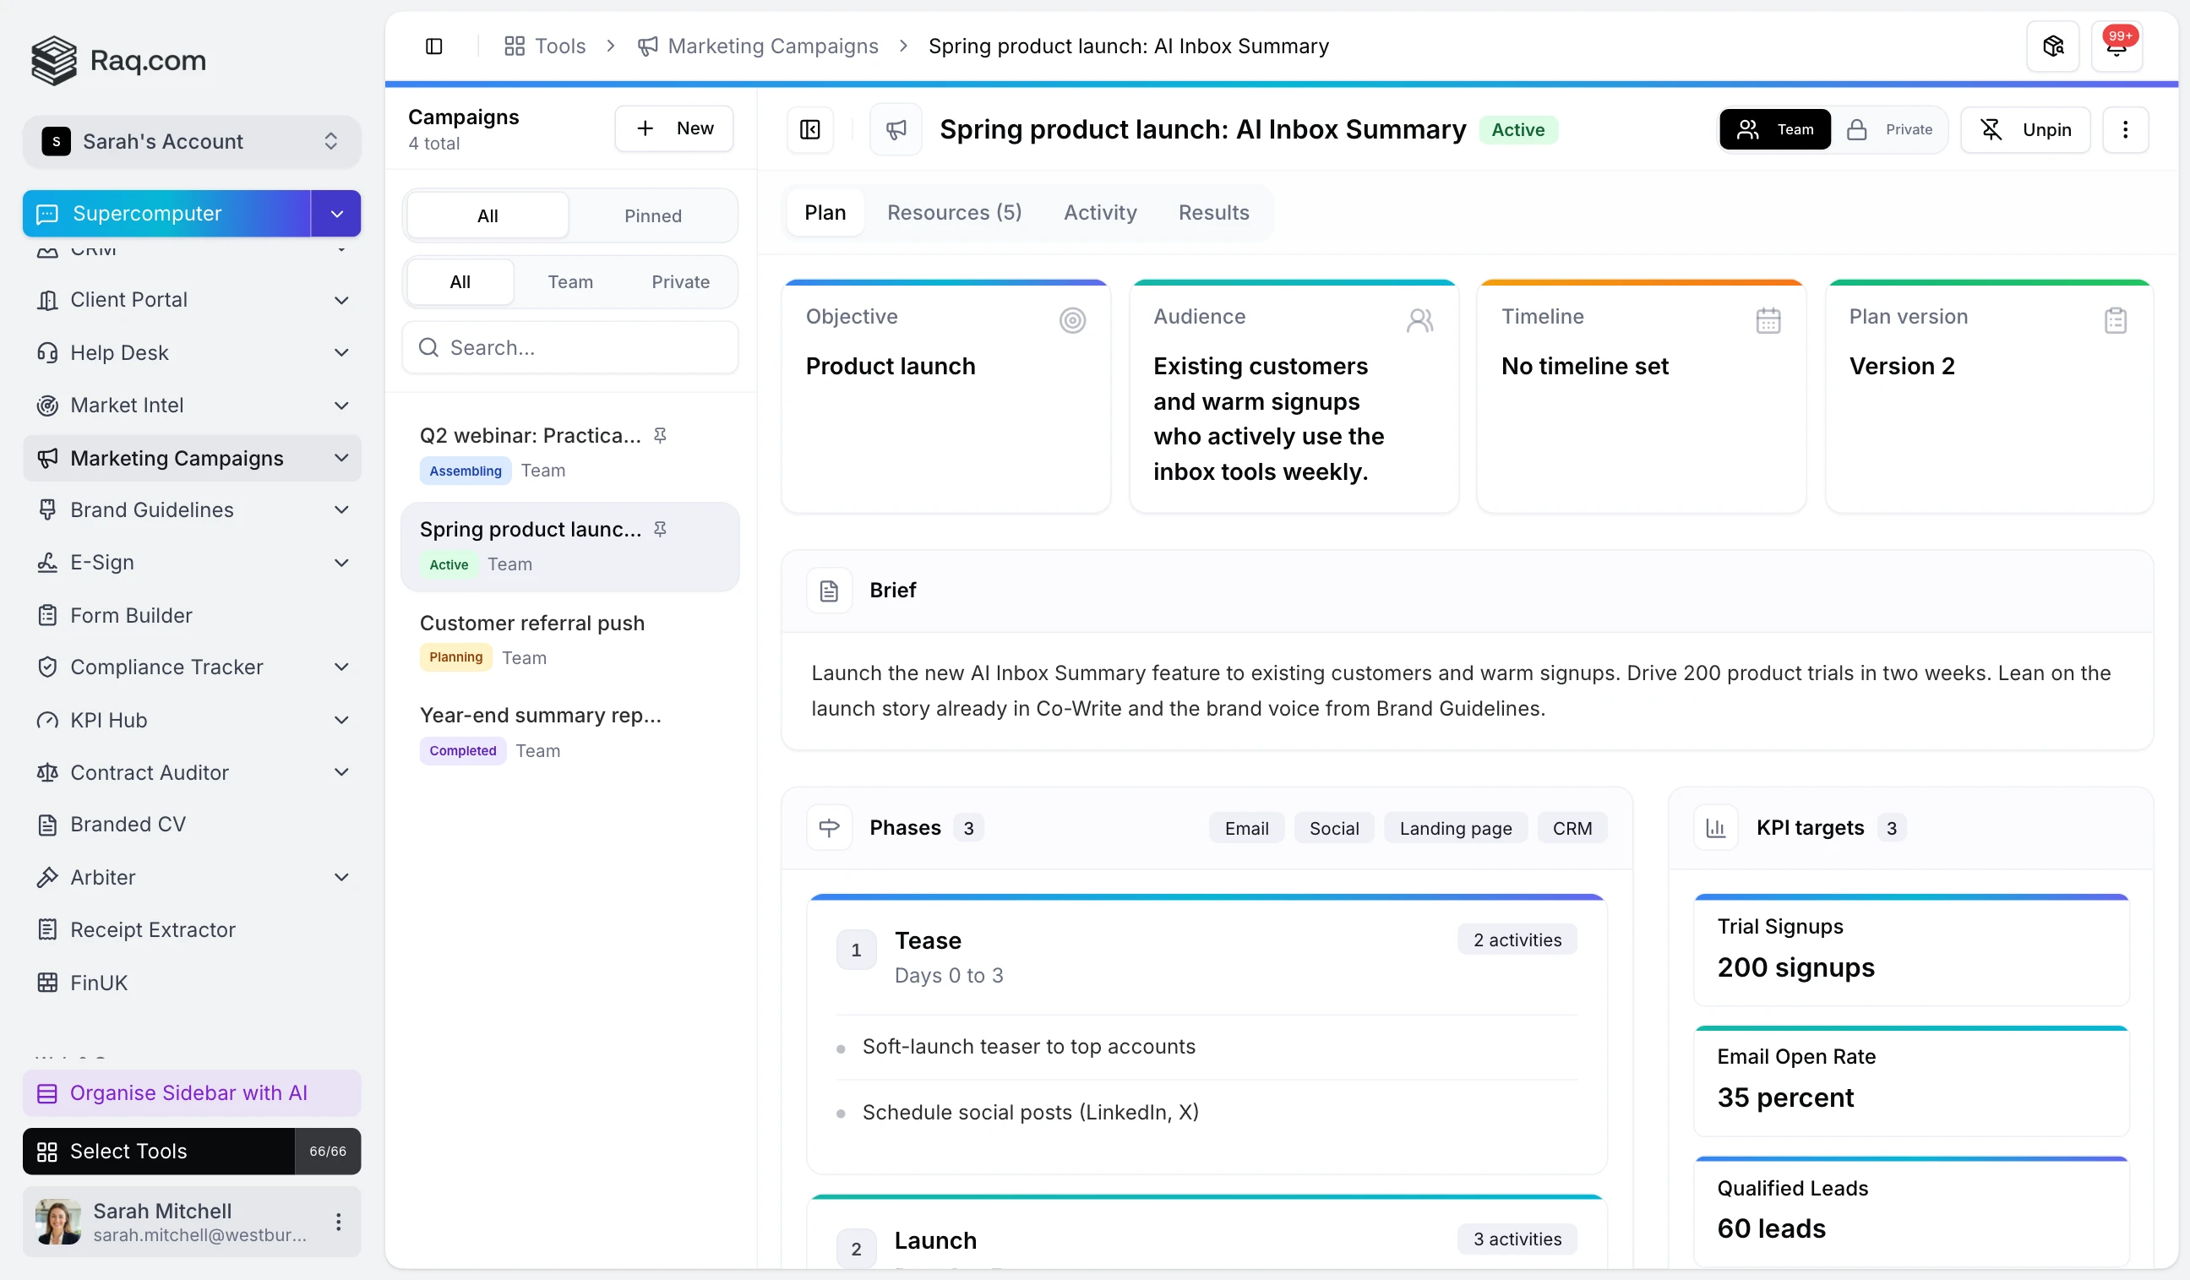The height and width of the screenshot is (1280, 2190).
Task: Click the package search icon in top bar
Action: click(2052, 46)
